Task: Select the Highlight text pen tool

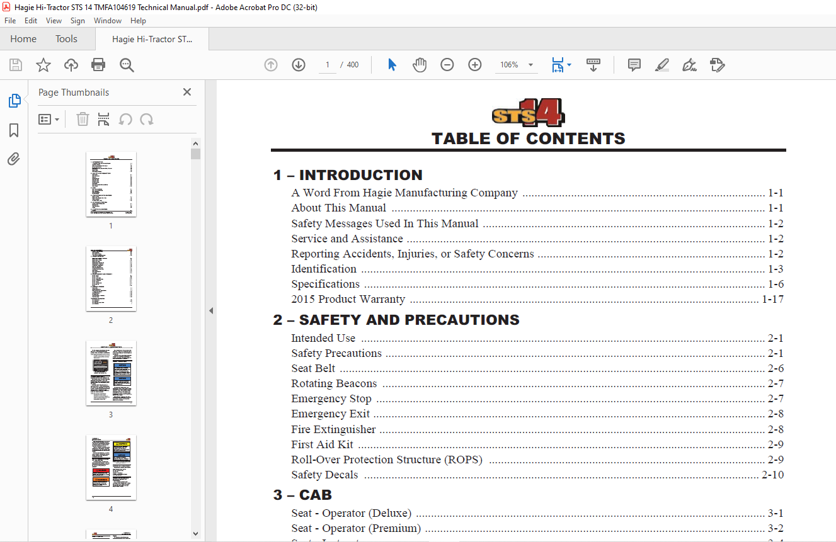Action: 662,65
